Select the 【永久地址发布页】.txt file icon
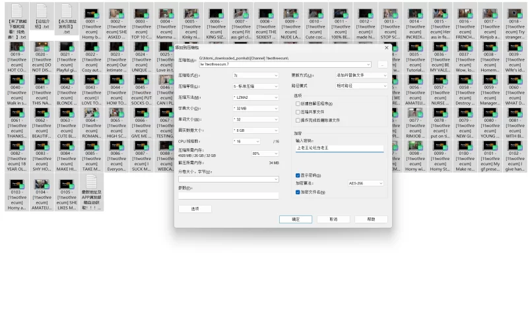The image size is (528, 309). tap(65, 12)
